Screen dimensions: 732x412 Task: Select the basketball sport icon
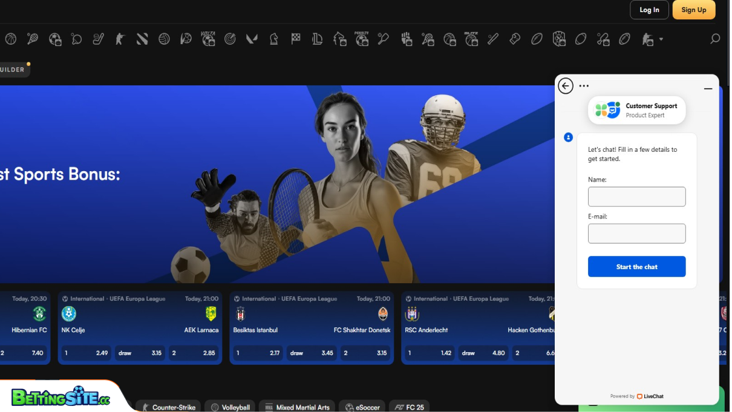pyautogui.click(x=10, y=39)
